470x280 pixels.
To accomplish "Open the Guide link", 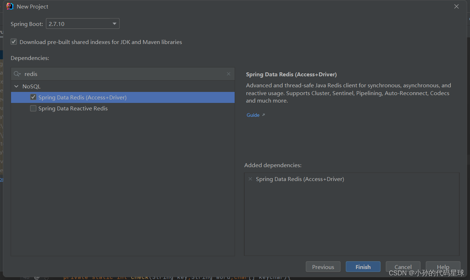I will coord(253,115).
